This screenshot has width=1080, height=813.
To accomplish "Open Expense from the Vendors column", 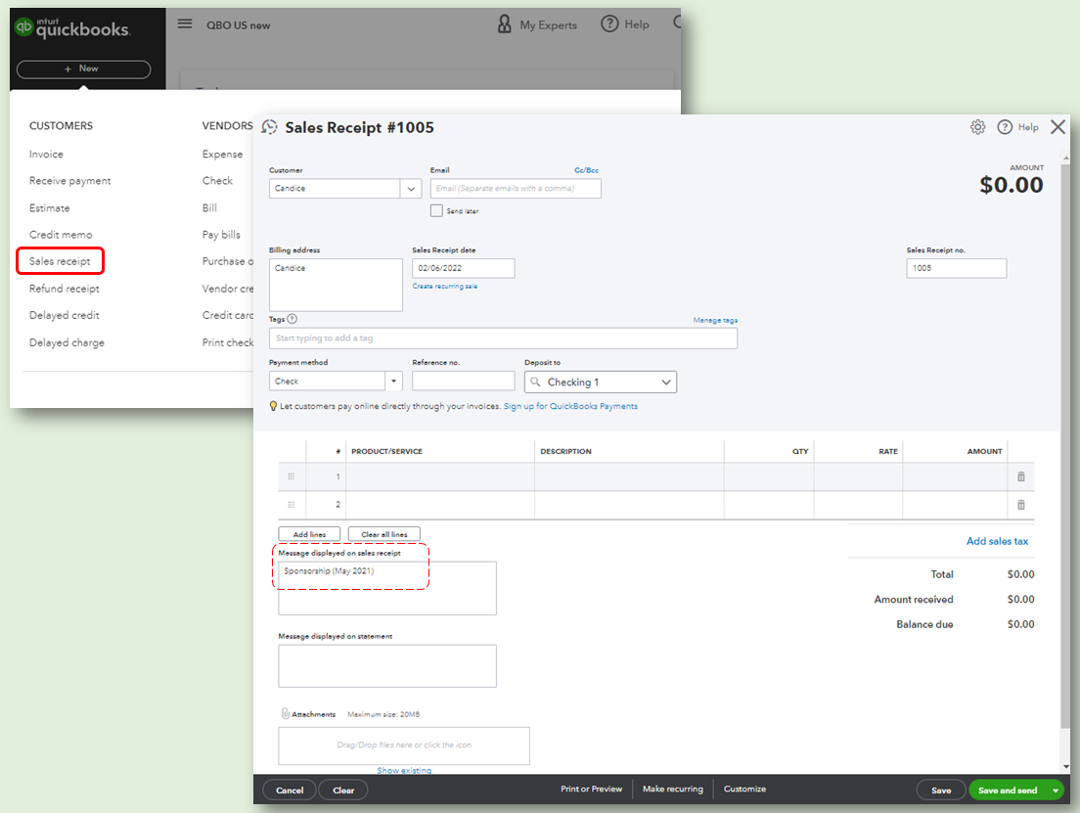I will [x=222, y=154].
